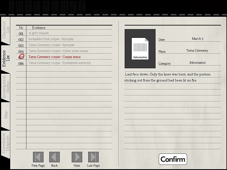227x170 pixels.
Task: Go to the first page of evidence
Action: point(38,157)
